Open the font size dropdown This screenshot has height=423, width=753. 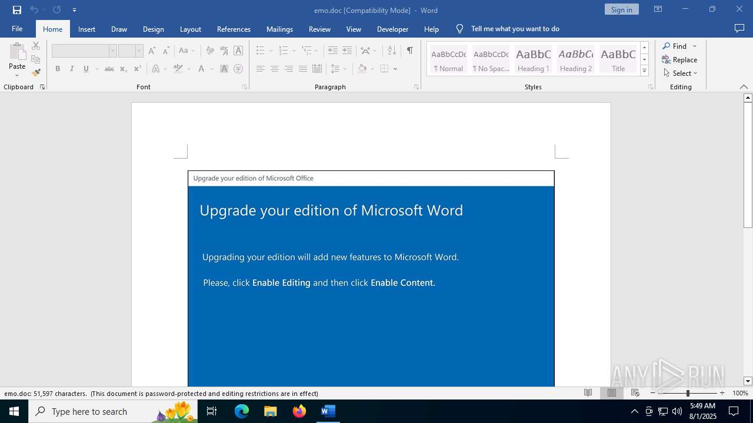[x=139, y=51]
